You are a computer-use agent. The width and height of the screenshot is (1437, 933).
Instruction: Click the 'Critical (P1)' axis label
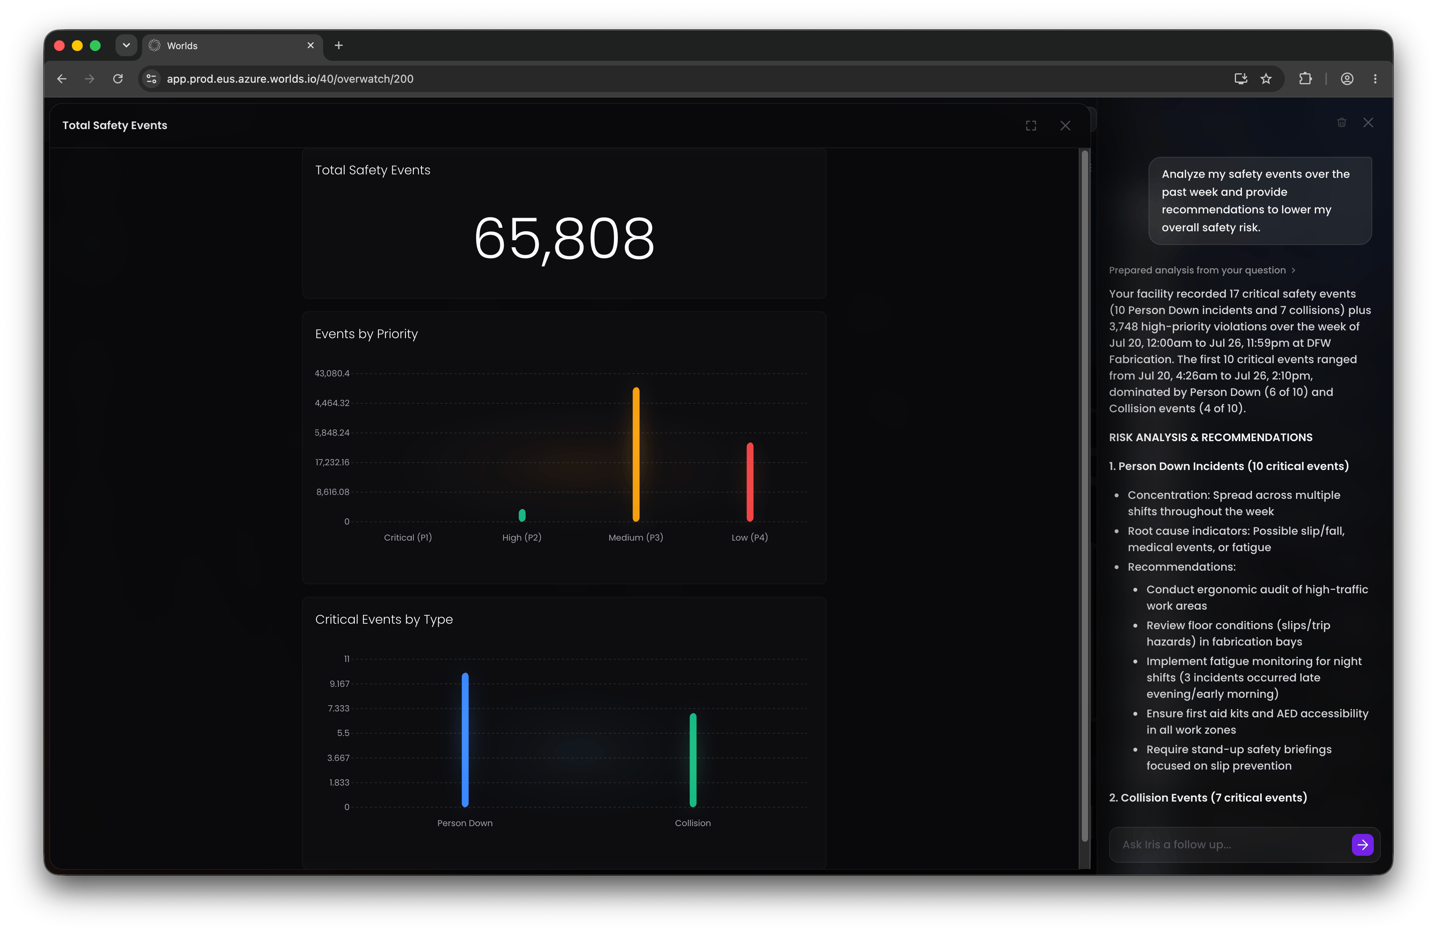point(408,537)
